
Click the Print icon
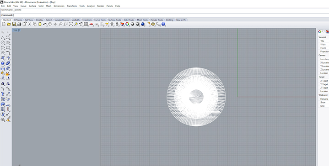(x=19, y=24)
